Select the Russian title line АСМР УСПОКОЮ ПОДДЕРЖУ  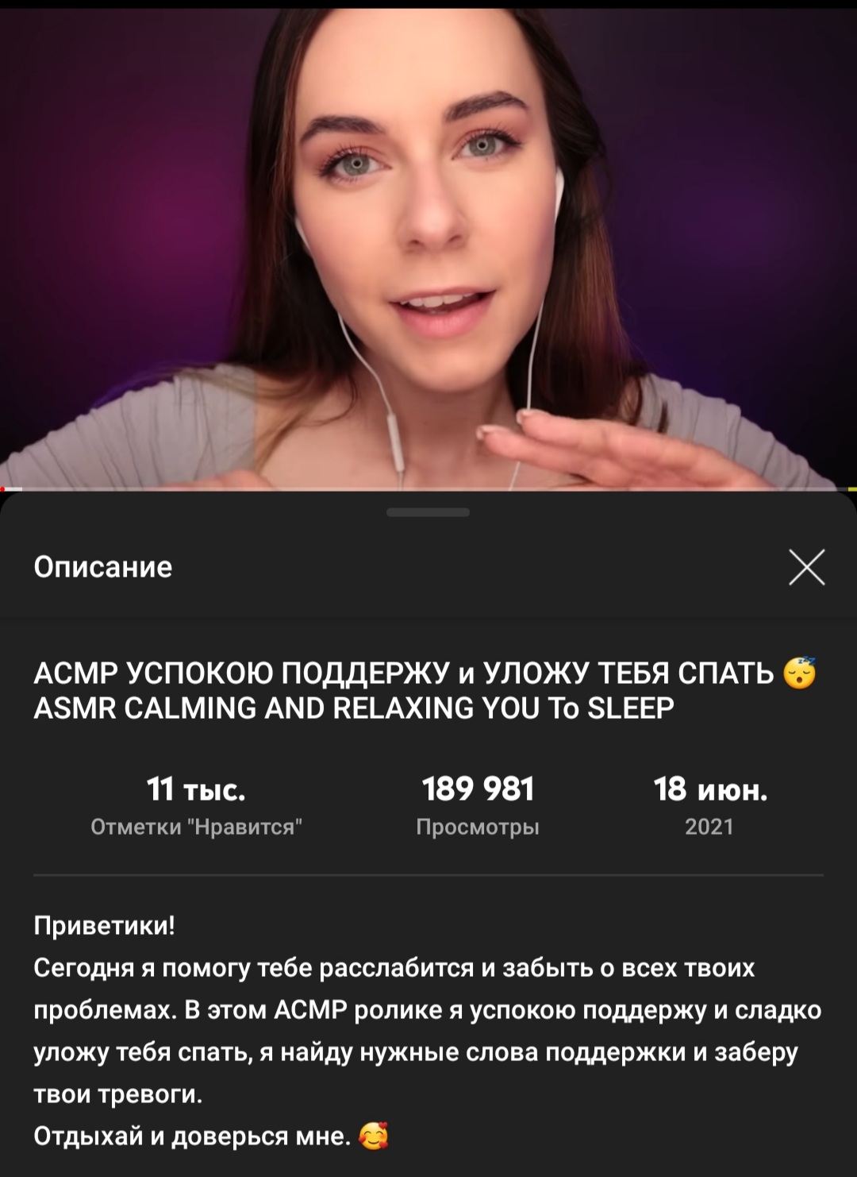(x=404, y=673)
